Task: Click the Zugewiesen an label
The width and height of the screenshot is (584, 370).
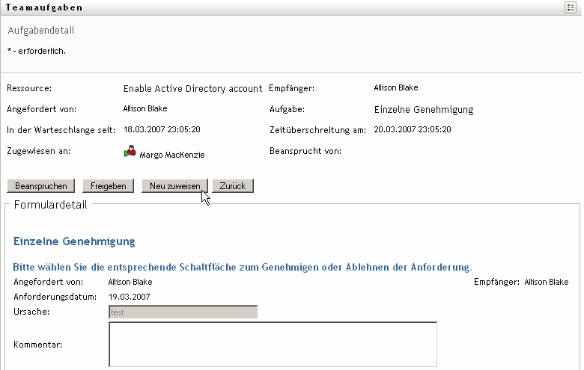Action: pyautogui.click(x=39, y=151)
